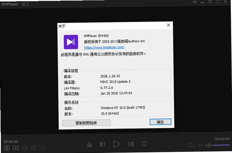
Task: Minimize the KMPlayer window
Action: [202, 2]
